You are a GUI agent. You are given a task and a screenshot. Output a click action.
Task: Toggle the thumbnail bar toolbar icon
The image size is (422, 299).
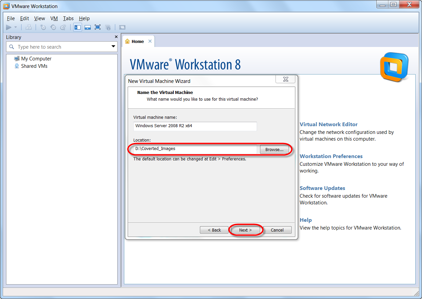[88, 28]
